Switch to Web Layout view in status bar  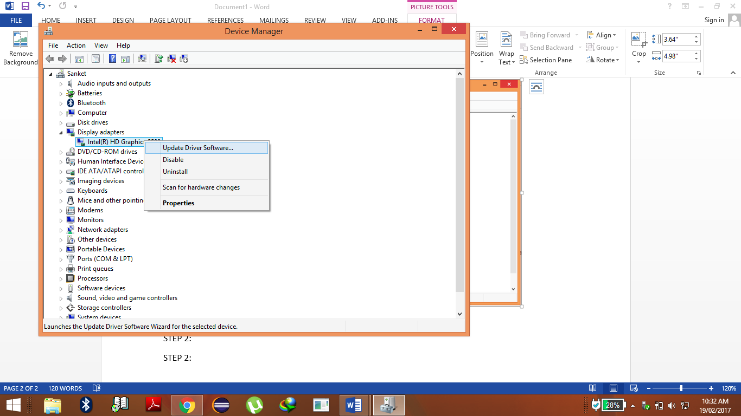633,388
